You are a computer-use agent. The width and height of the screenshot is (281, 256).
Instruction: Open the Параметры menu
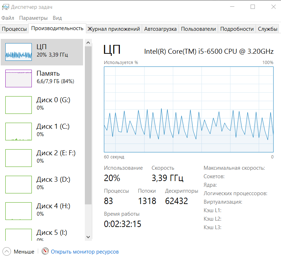coord(33,18)
